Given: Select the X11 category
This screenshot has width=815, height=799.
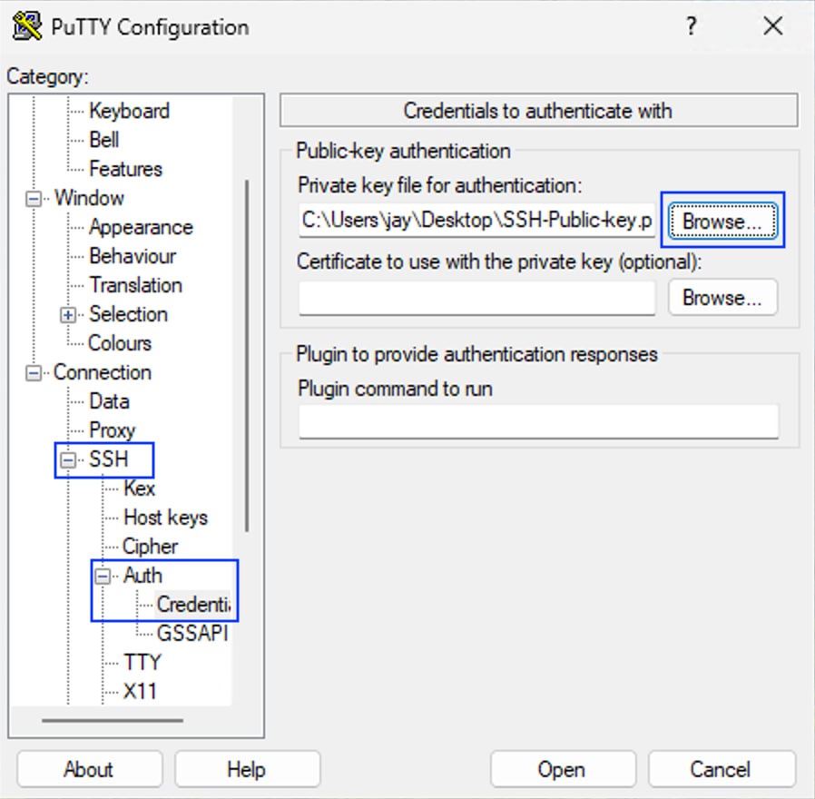Looking at the screenshot, I should [x=138, y=691].
